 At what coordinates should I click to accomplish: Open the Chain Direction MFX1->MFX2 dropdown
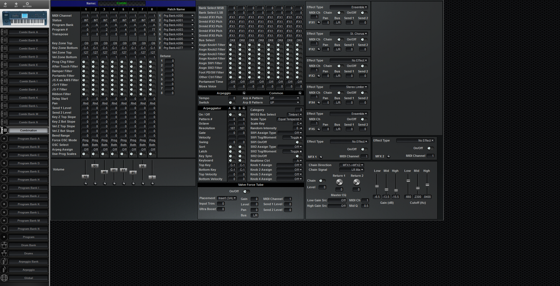(352, 165)
